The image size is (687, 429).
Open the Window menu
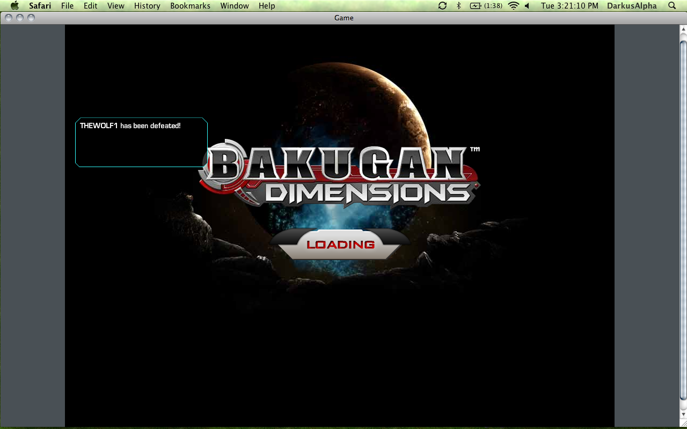pyautogui.click(x=235, y=6)
